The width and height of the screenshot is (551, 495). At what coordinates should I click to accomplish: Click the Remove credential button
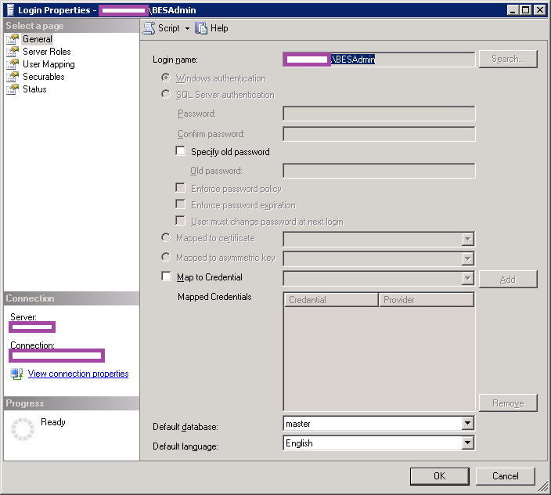508,403
